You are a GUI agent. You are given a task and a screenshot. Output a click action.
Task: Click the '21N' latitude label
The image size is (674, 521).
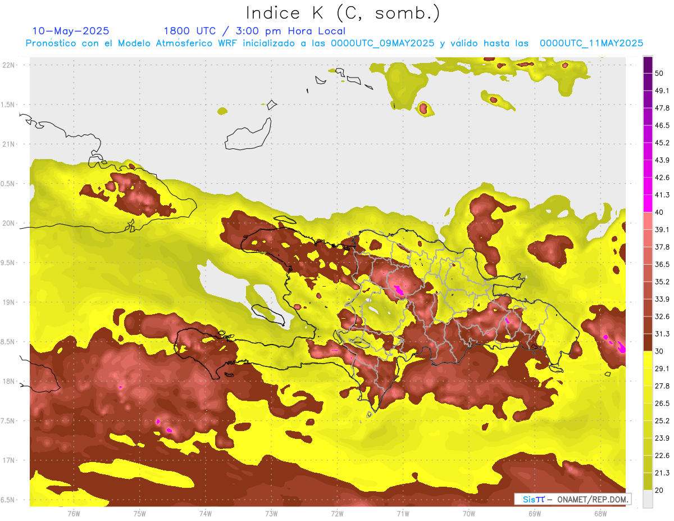(10, 144)
